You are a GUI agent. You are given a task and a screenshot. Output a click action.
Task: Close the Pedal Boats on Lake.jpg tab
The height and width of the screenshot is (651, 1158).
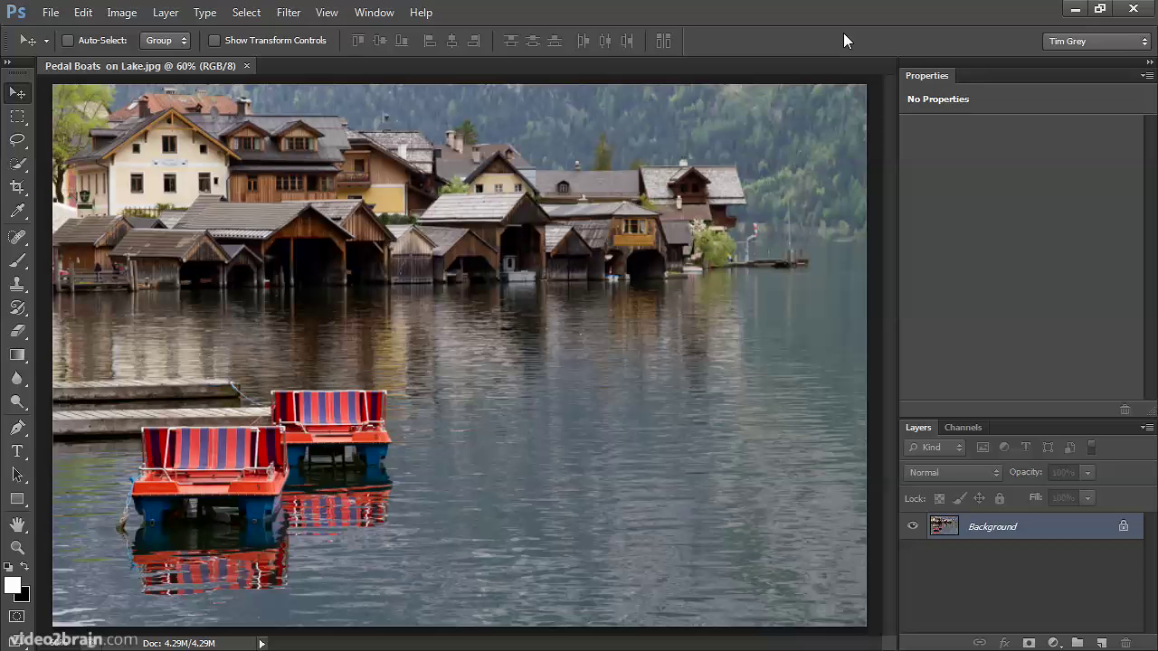246,66
